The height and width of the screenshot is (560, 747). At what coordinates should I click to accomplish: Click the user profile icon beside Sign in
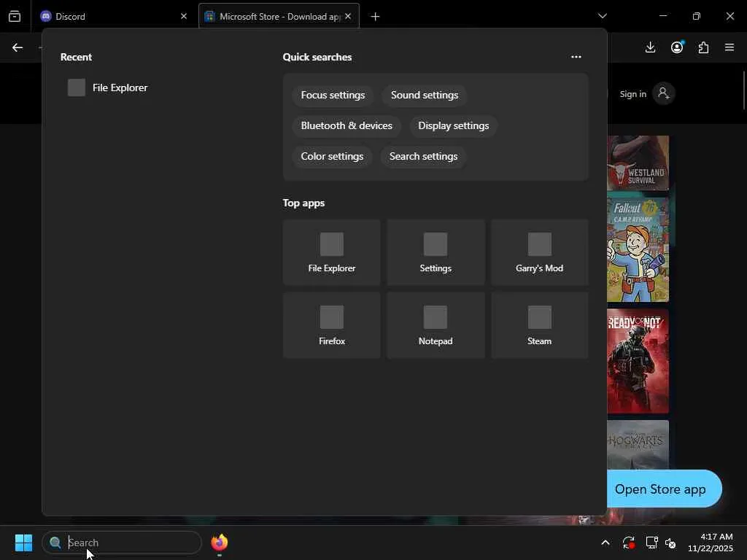(664, 93)
